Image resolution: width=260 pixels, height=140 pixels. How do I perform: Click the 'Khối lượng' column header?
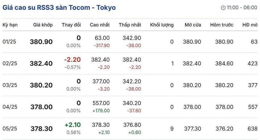[x=162, y=25]
